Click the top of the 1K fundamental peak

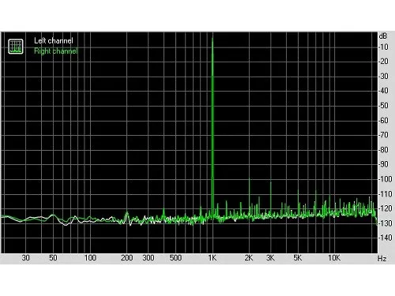(x=213, y=39)
